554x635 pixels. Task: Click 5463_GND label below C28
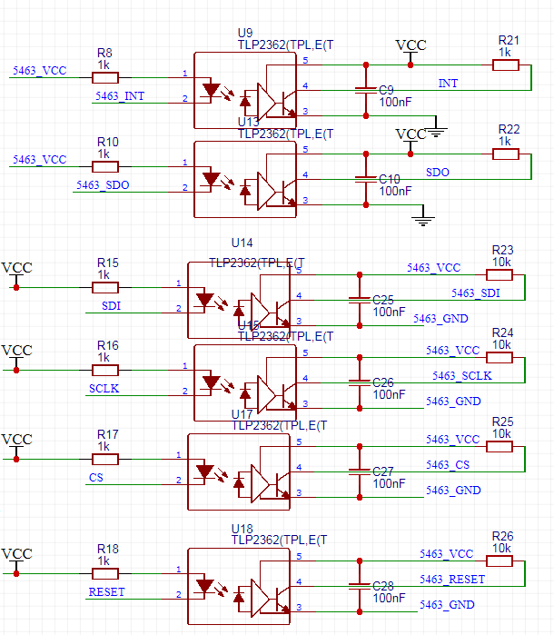pos(447,605)
